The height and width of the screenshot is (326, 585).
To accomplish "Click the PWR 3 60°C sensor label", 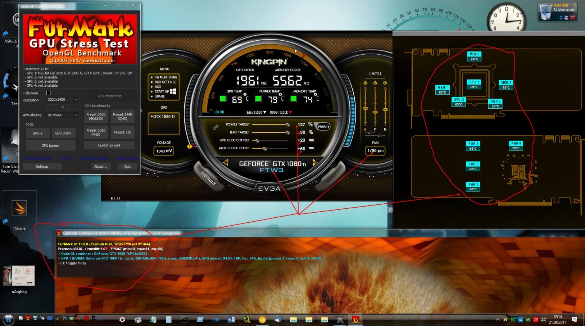I will pos(473,187).
